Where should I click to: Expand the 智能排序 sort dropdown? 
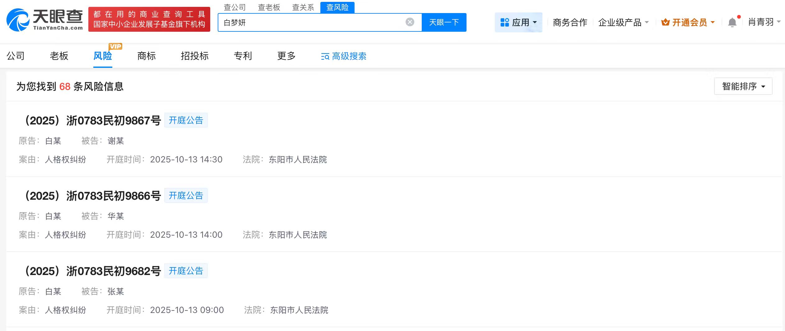[x=743, y=86]
